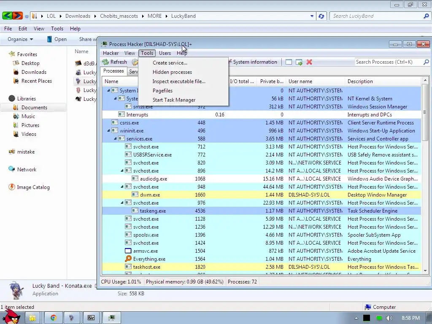The height and width of the screenshot is (324, 432).
Task: Click the Open button in Explorer toolbar
Action: click(x=57, y=39)
